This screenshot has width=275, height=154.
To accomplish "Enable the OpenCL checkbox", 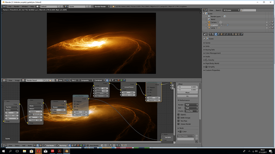I will point(178,114).
